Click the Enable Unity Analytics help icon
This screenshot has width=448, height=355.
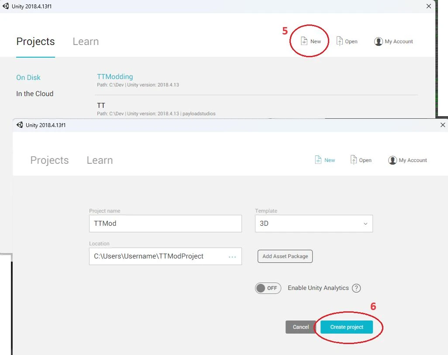click(x=356, y=288)
